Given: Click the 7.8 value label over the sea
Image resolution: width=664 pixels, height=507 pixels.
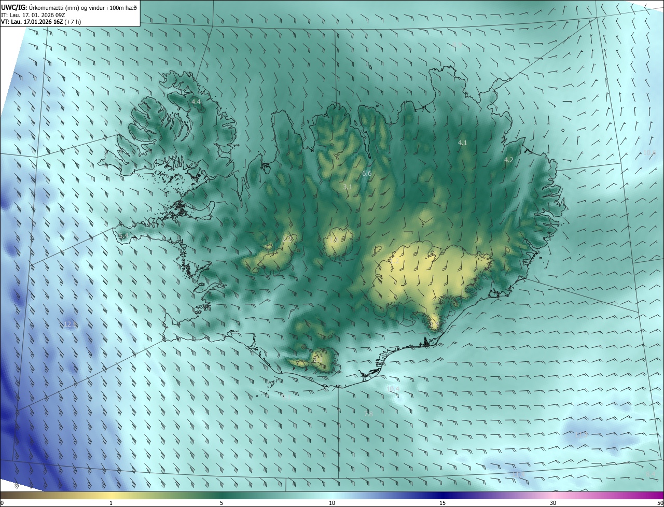Looking at the screenshot, I should pyautogui.click(x=368, y=414).
